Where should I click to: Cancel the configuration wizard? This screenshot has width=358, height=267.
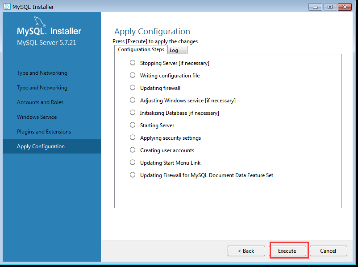click(329, 251)
